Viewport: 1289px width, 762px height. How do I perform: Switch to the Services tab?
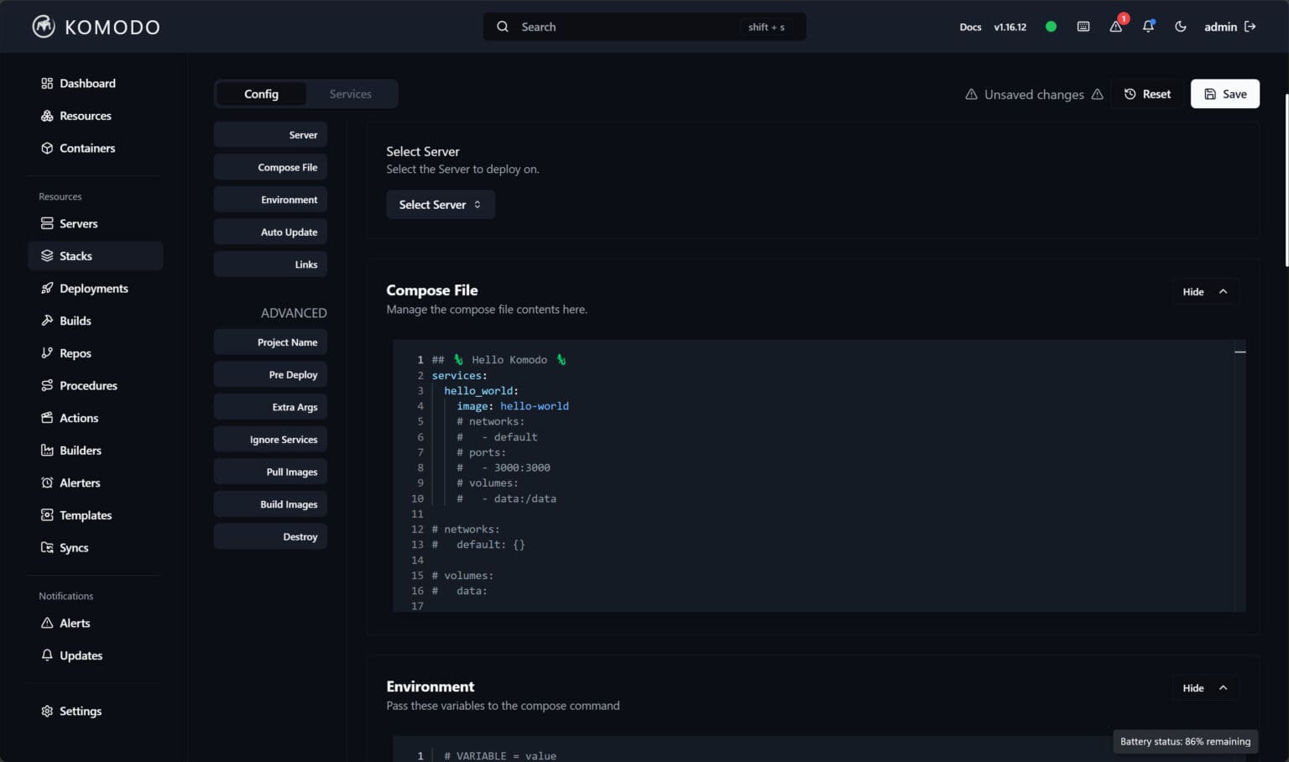(x=350, y=93)
